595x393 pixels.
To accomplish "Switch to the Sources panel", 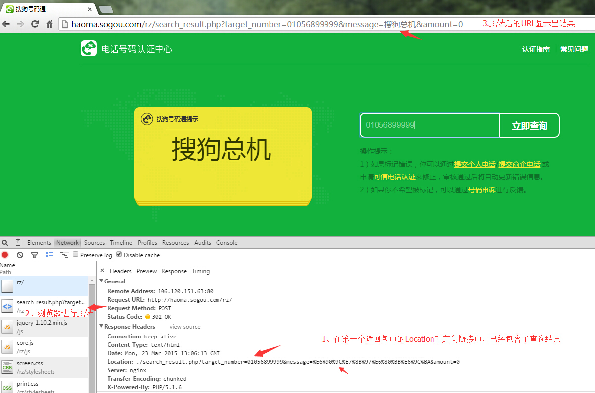I will point(95,243).
